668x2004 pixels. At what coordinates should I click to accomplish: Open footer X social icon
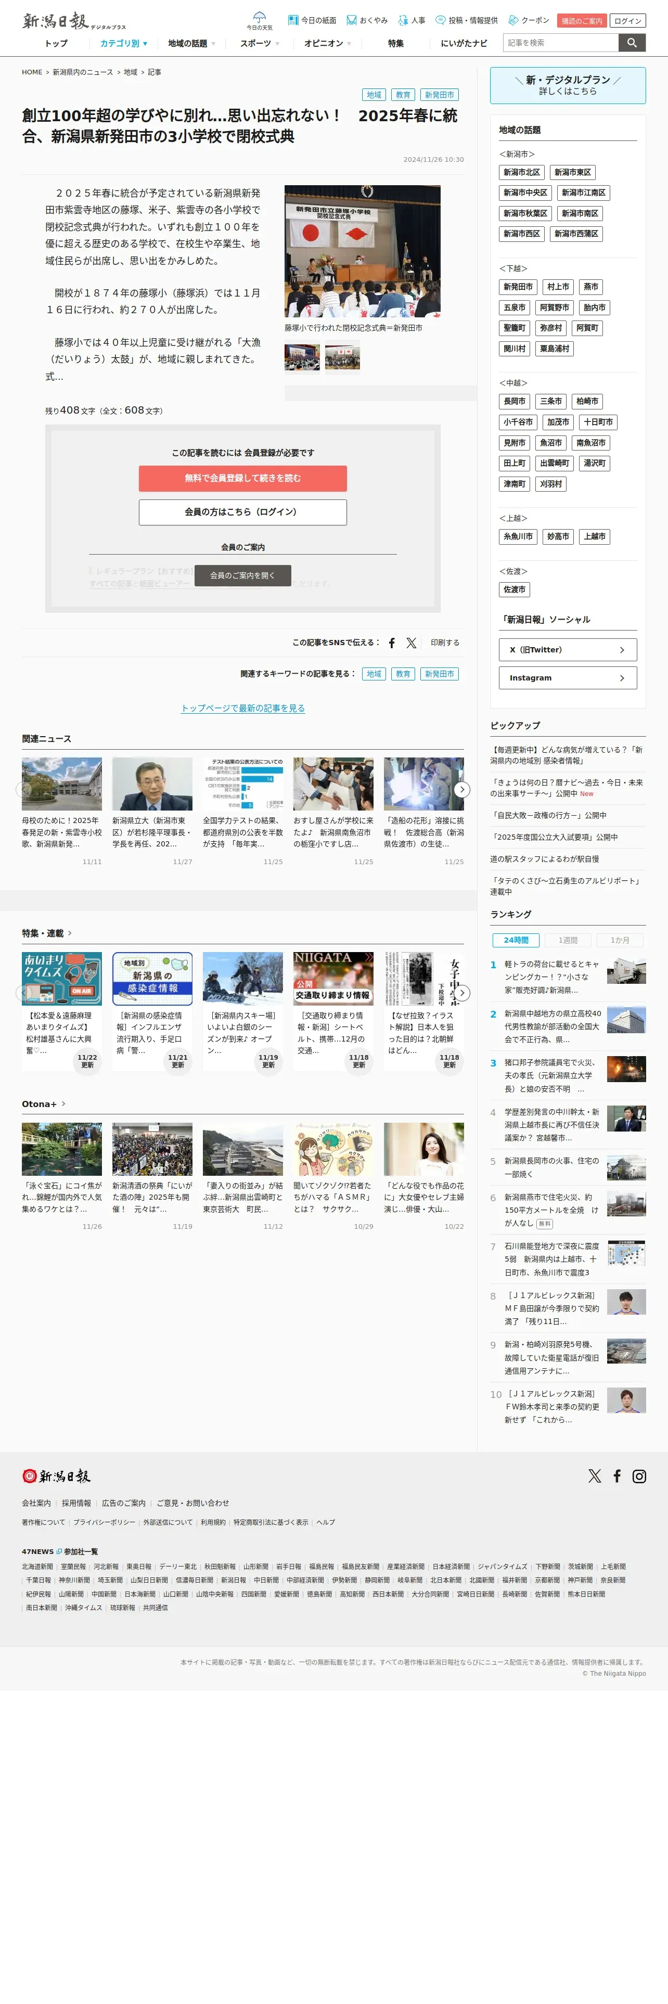coord(595,1476)
